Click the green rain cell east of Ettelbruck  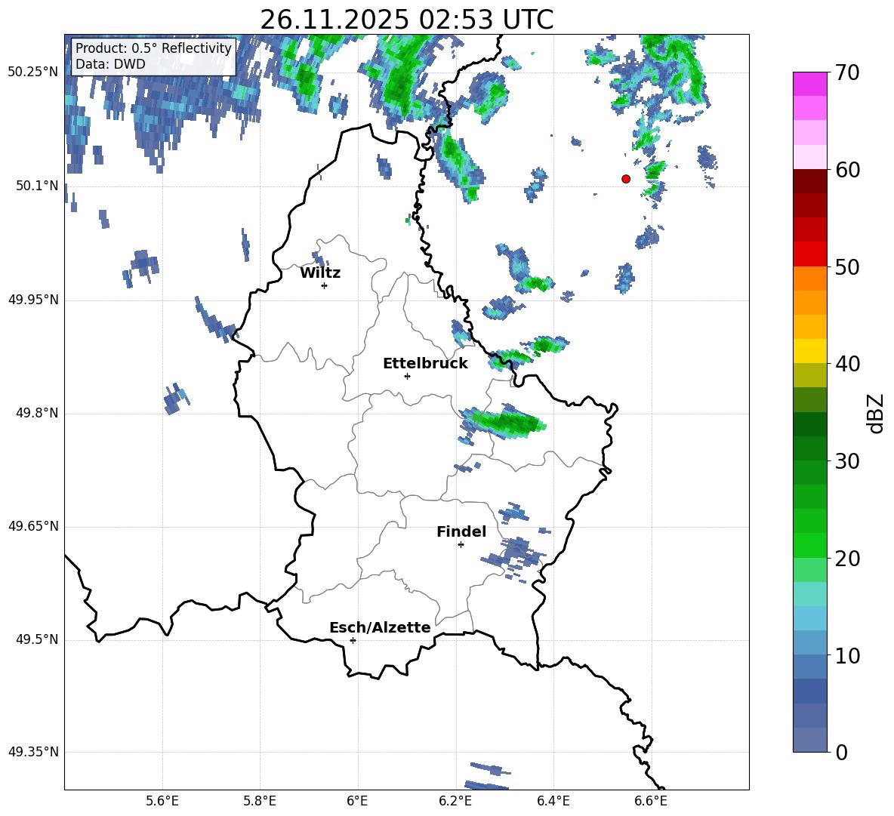(x=503, y=423)
